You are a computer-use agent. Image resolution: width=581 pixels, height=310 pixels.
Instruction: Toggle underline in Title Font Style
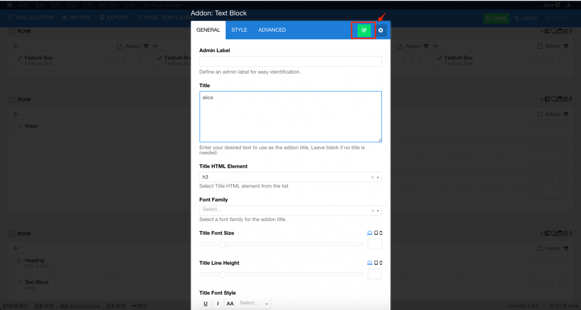[x=205, y=304]
